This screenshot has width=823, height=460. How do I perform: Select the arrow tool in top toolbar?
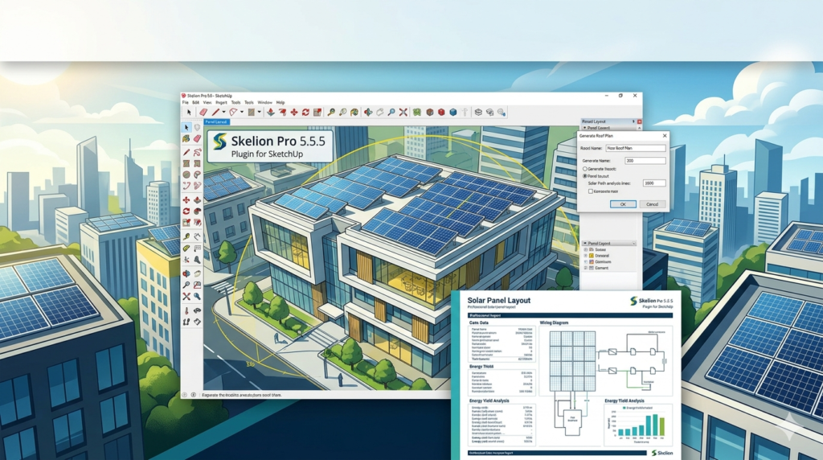(x=189, y=113)
